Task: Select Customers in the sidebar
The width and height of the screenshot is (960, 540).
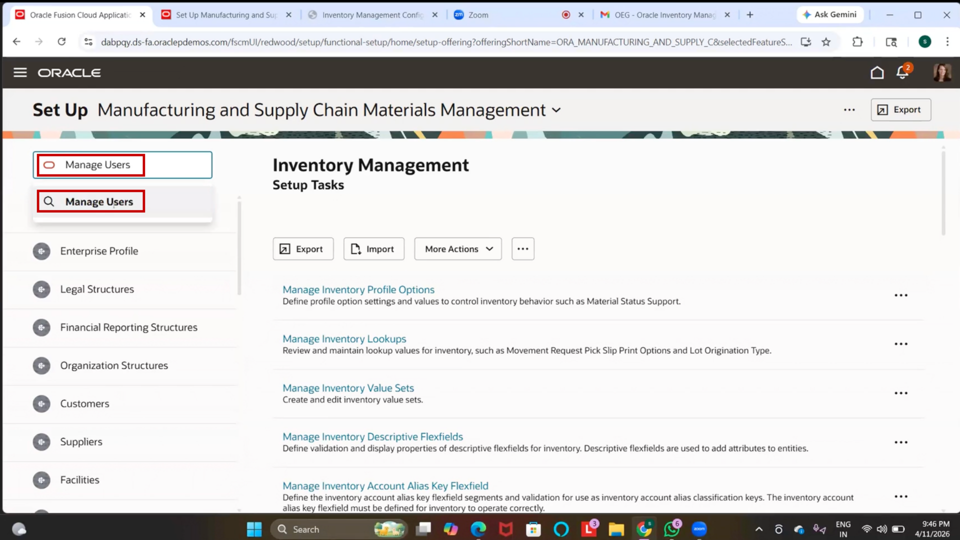Action: pyautogui.click(x=84, y=403)
